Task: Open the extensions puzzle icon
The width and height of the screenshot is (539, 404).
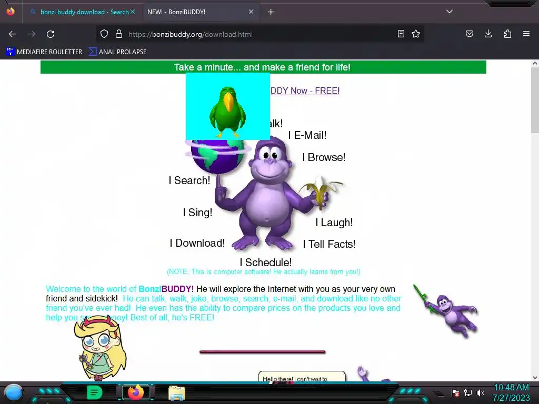Action: pos(507,34)
